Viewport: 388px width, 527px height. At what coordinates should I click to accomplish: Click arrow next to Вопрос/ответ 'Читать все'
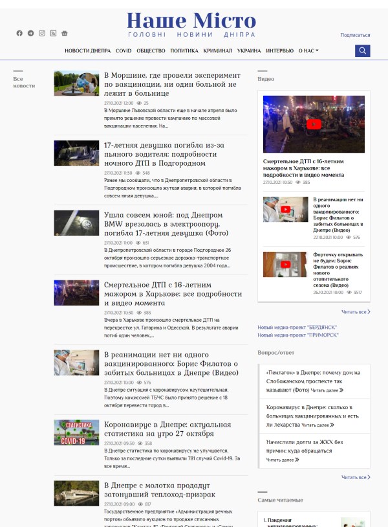coord(369,477)
